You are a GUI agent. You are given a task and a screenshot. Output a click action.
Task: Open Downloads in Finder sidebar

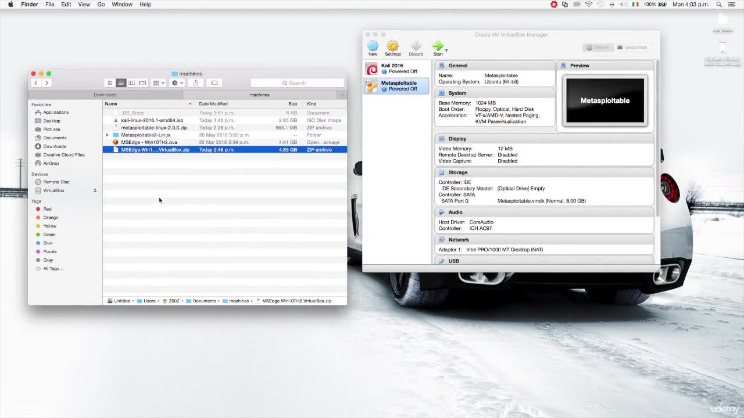tap(54, 146)
